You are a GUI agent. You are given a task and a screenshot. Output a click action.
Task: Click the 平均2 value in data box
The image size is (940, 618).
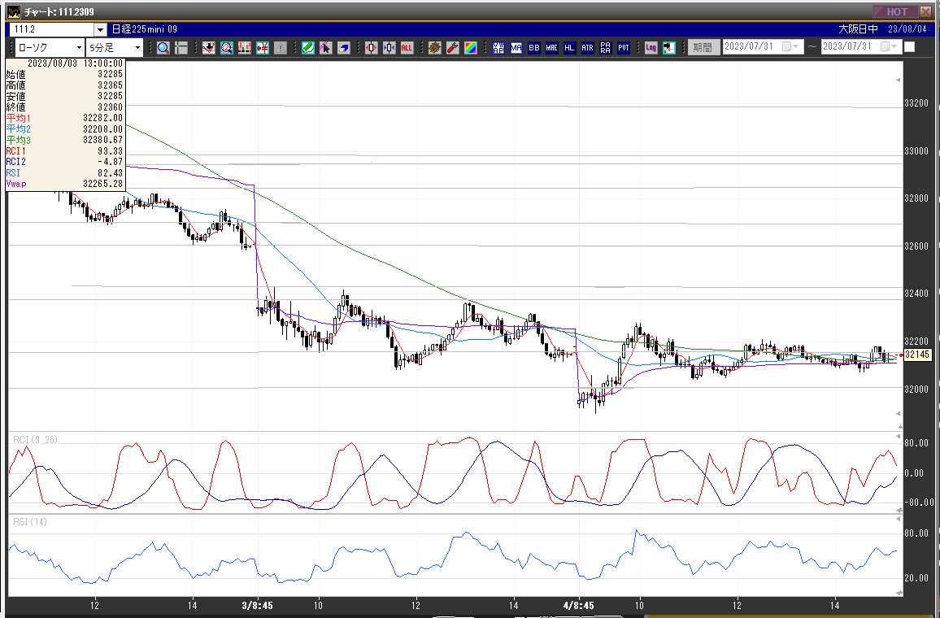(102, 128)
